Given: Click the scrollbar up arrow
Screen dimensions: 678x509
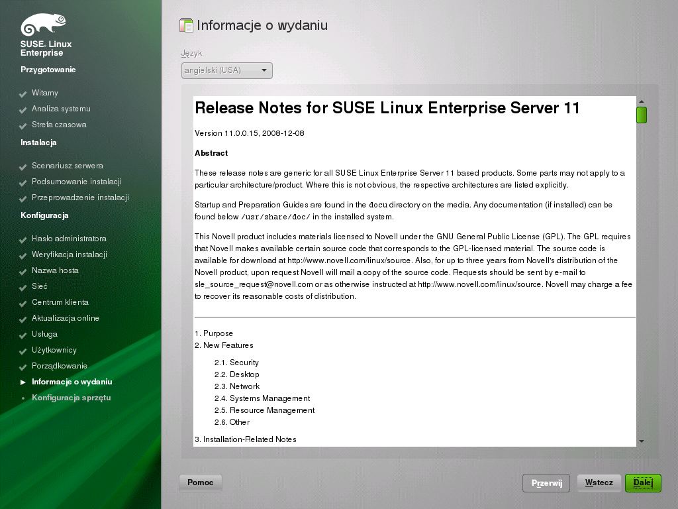Looking at the screenshot, I should click(x=642, y=101).
